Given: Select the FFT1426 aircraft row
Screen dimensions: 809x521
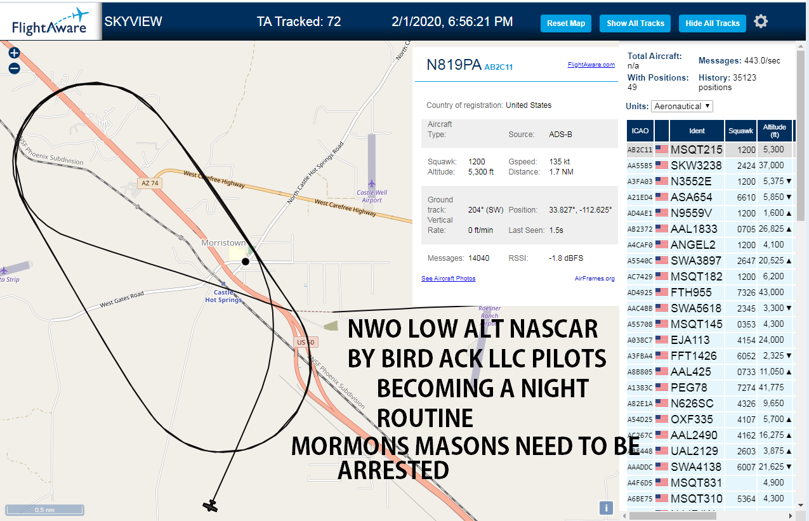Looking at the screenshot, I should click(x=710, y=356).
